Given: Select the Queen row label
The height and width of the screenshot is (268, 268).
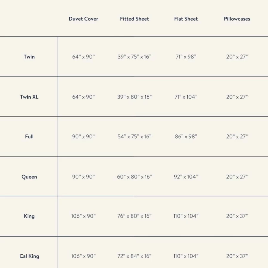Looking at the screenshot, I should pos(29,177).
